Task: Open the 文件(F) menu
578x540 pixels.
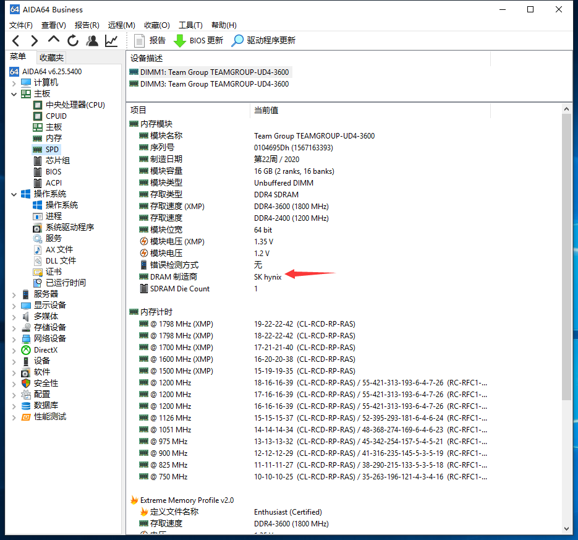Action: tap(21, 25)
